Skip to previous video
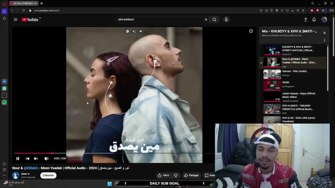This screenshot has width=335, height=188. [27, 158]
